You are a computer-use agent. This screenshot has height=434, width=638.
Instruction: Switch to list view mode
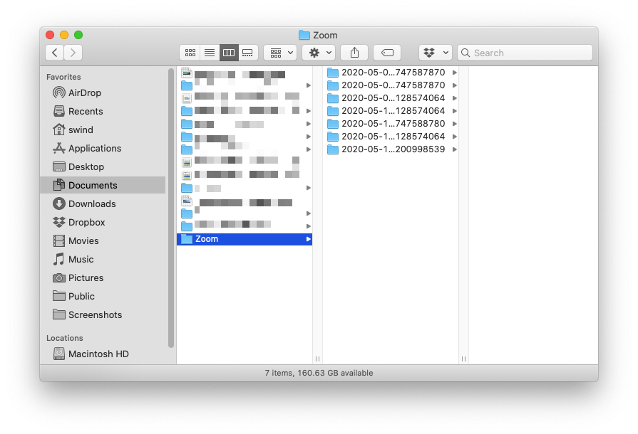coord(209,52)
